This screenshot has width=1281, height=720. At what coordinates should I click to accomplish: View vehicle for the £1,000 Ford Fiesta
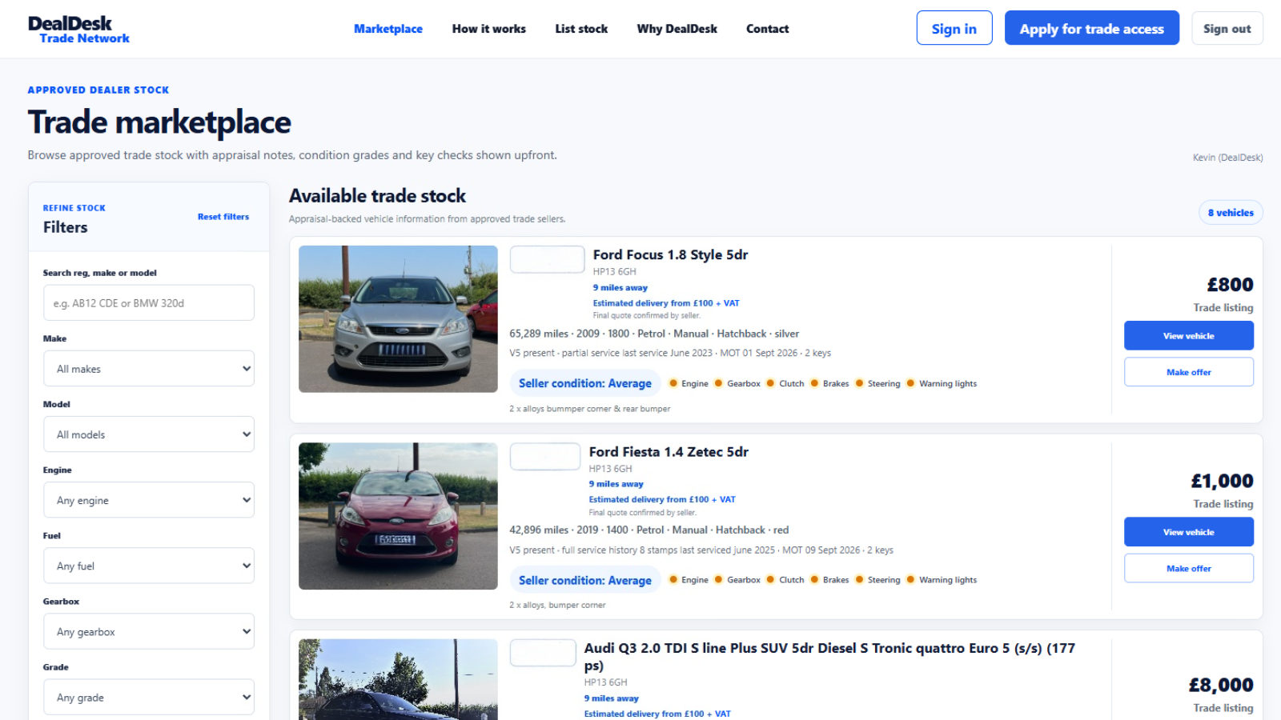(1189, 532)
